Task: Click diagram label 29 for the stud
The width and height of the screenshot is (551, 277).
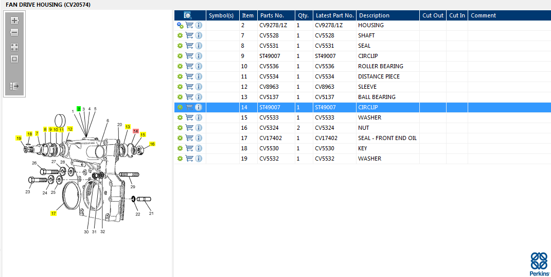Action: (133, 187)
